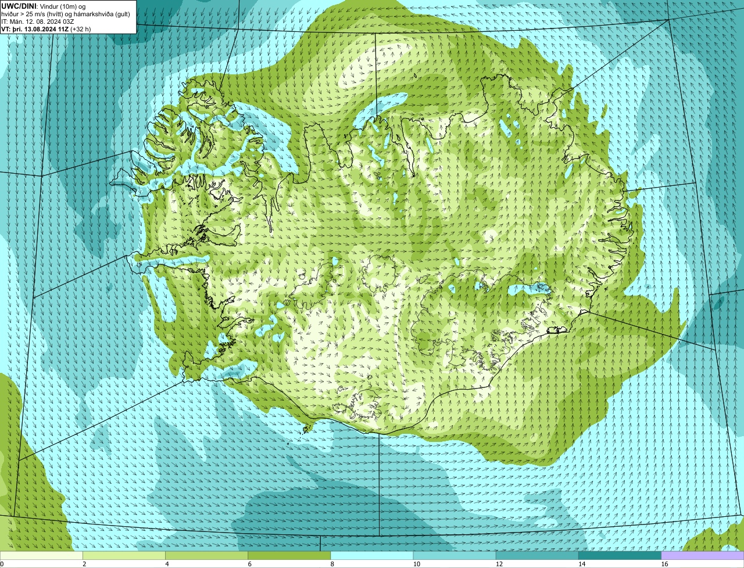The width and height of the screenshot is (744, 568).
Task: Click the legend scale label "8"
Action: [332, 564]
